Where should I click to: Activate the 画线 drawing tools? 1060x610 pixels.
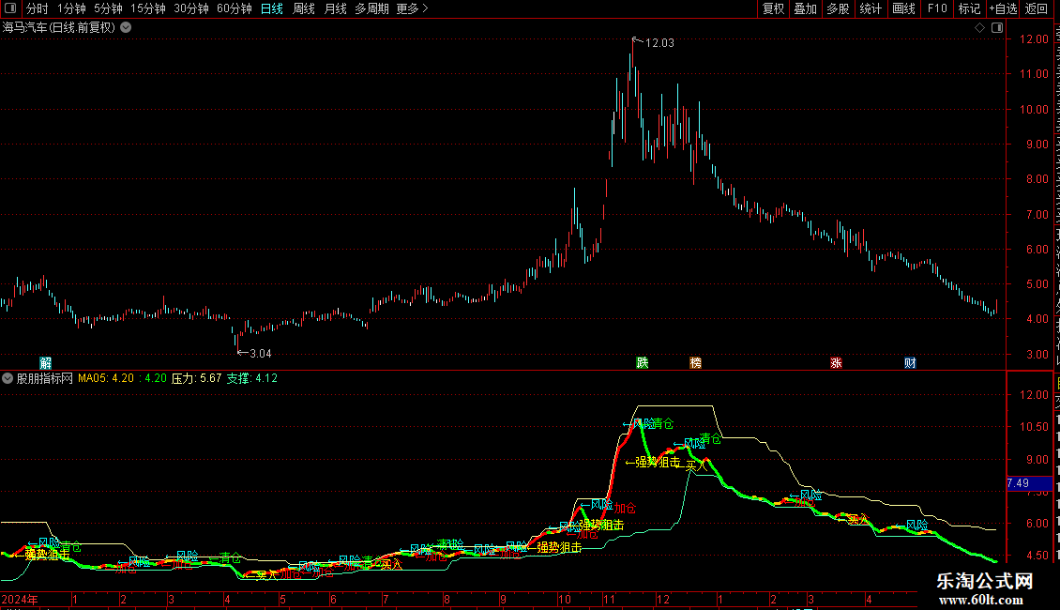[903, 8]
